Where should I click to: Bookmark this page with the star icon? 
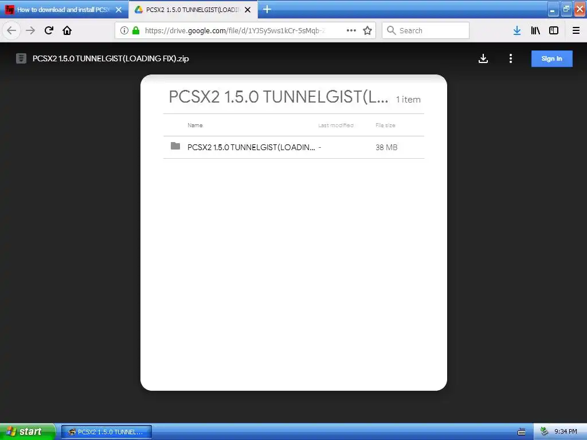(x=367, y=31)
